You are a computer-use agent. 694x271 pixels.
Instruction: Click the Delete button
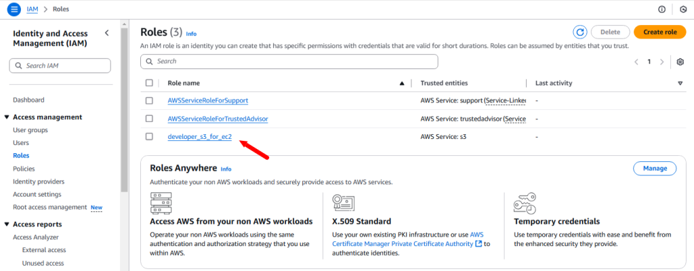[610, 32]
